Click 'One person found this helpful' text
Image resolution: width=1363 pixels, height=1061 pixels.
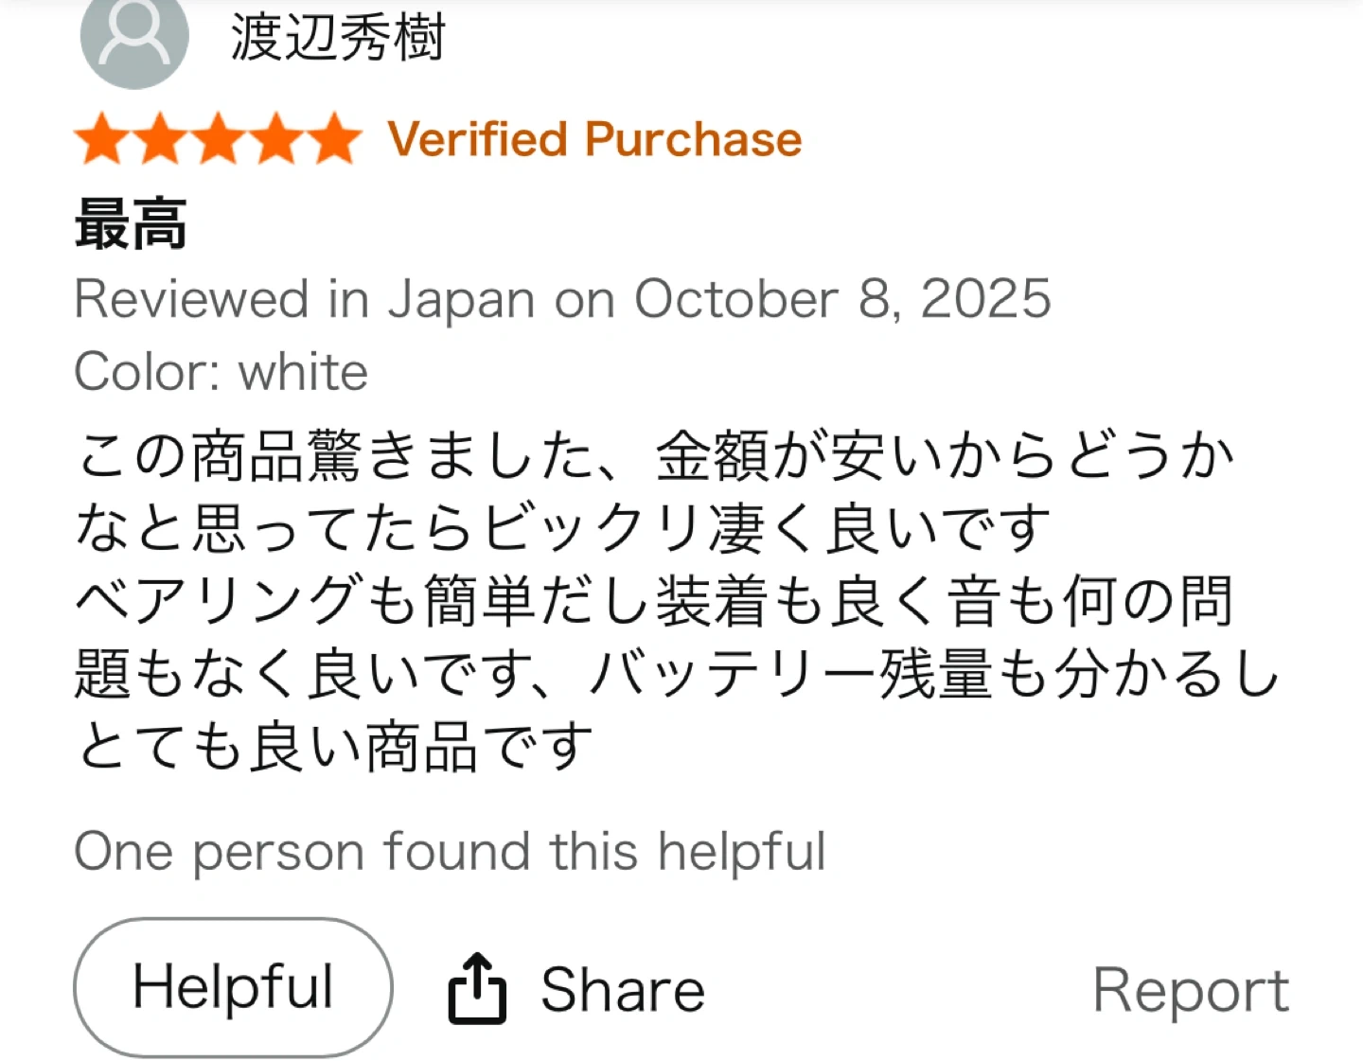[450, 851]
